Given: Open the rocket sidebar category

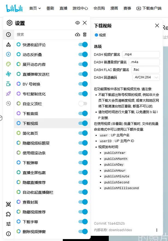Looking at the screenshot, I should 8,93.
